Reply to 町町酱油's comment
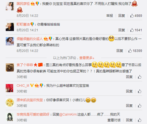Image resolution: width=147 pixels, height=124 pixels. (x=122, y=30)
